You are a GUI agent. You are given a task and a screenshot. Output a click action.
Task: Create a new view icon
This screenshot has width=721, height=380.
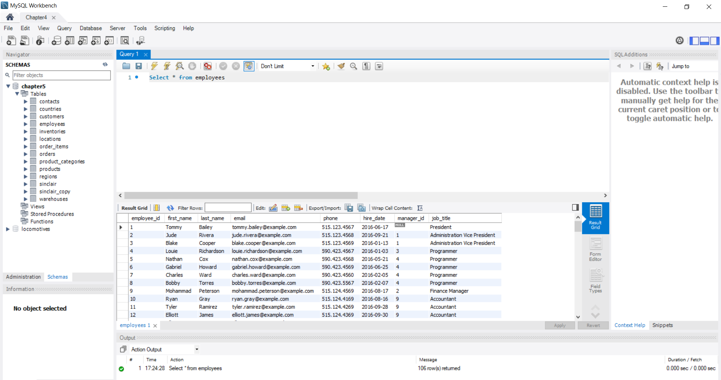pyautogui.click(x=83, y=41)
